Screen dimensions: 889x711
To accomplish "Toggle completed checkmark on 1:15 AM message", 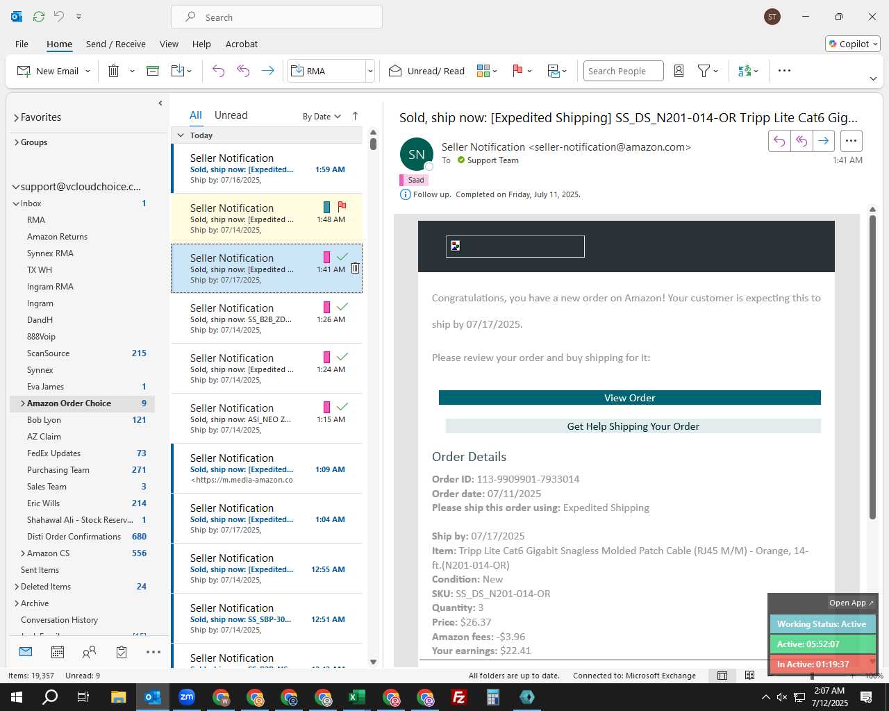I will [x=342, y=407].
